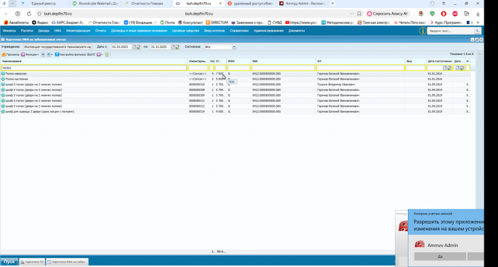Select the row 'Полка настенная'
Image resolution: width=498 pixels, height=267 pixels.
coord(235,79)
